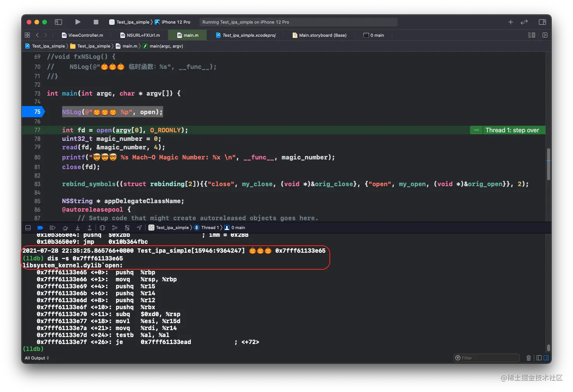
Task: Continue program execution
Action: [53, 228]
